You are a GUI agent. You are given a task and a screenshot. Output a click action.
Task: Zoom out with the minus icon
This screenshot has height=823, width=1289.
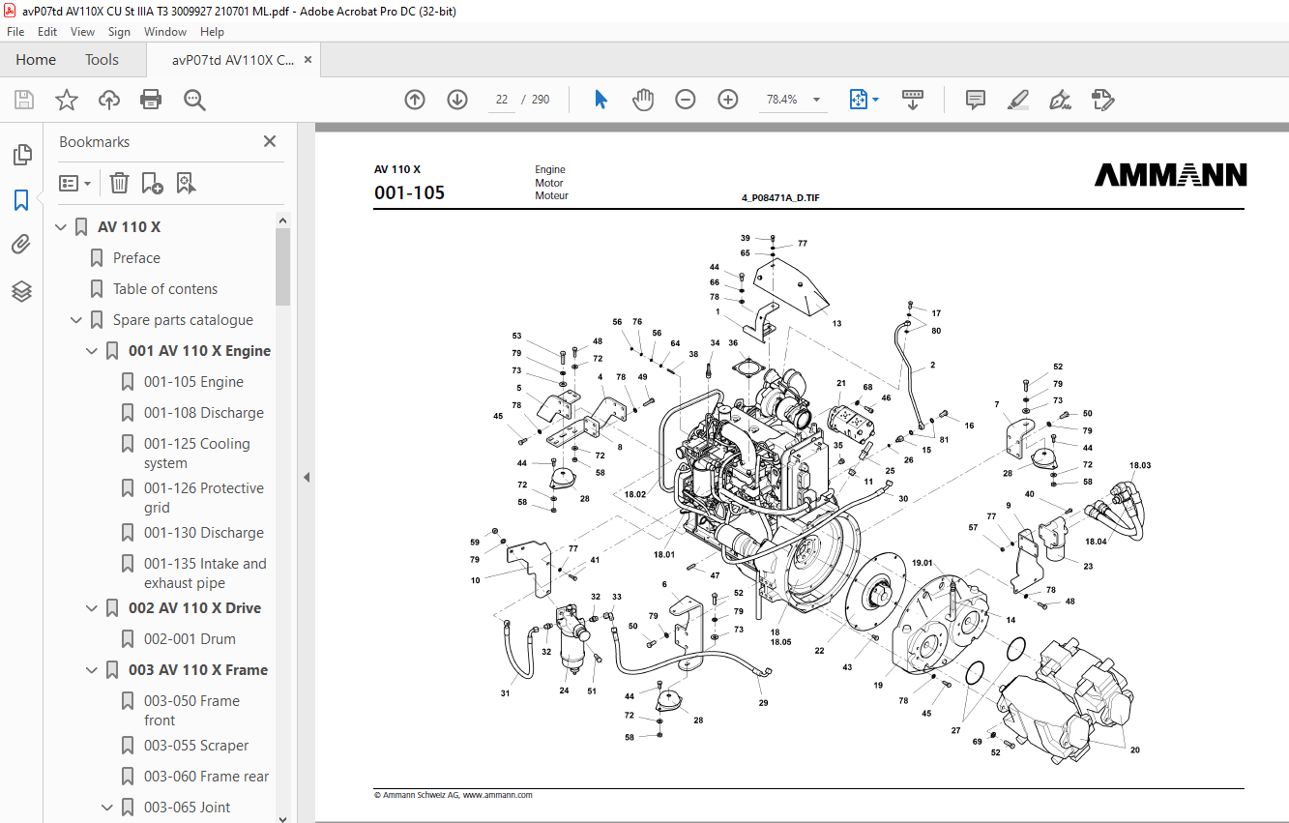pos(686,100)
